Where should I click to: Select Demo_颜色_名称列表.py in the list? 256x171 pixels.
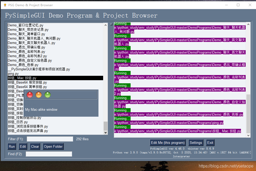pyautogui.click(x=55, y=52)
